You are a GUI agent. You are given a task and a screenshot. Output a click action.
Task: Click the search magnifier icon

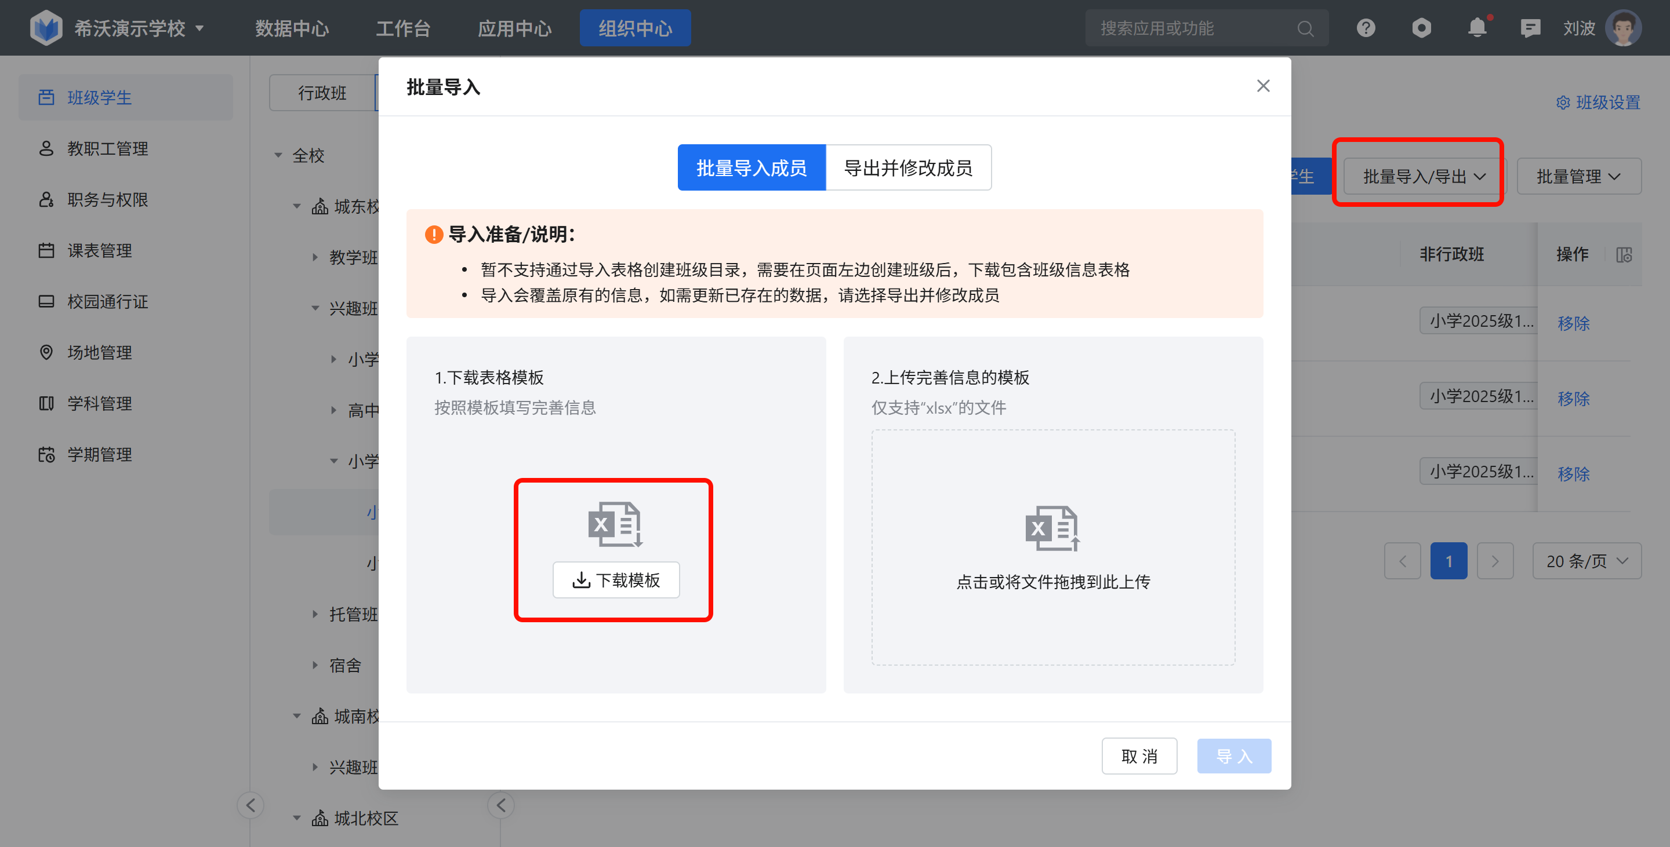pyautogui.click(x=1305, y=29)
